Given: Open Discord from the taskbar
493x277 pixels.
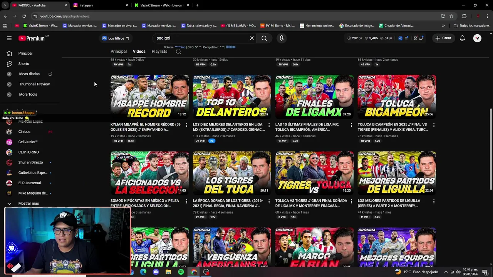Looking at the screenshot, I should pos(156,272).
